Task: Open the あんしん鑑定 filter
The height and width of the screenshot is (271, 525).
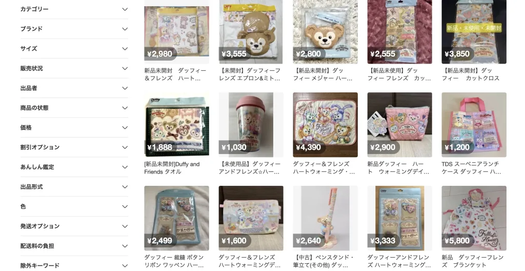Action: point(74,167)
